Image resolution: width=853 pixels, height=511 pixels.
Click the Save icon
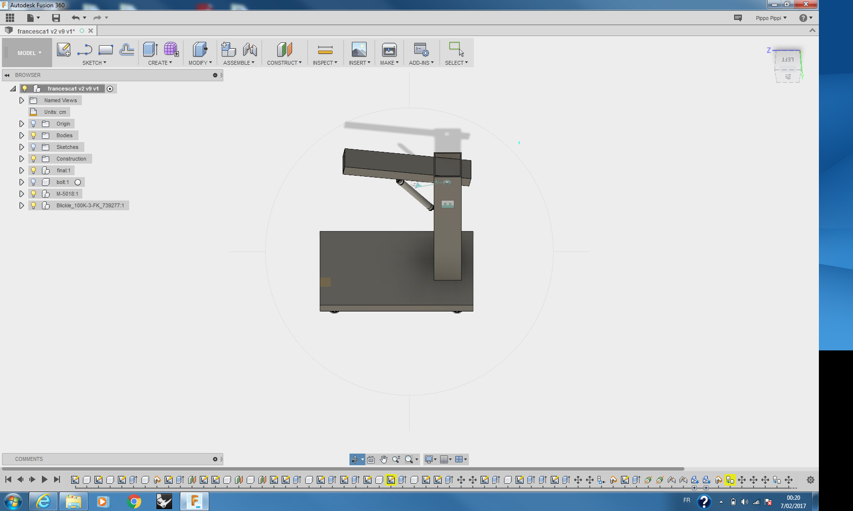pyautogui.click(x=56, y=18)
